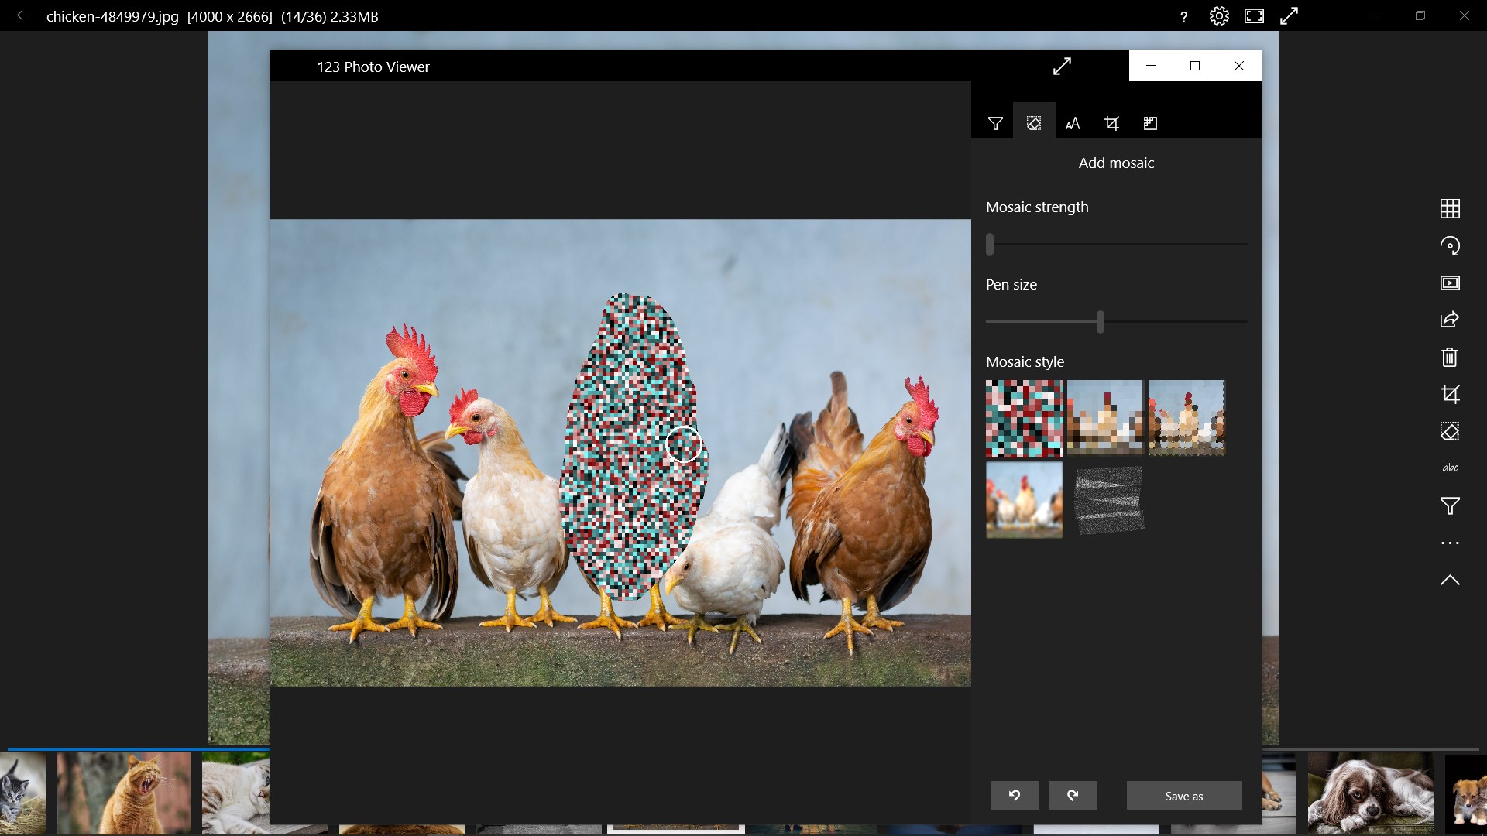The image size is (1487, 836).
Task: Open settings gear in title bar
Action: pos(1219,16)
